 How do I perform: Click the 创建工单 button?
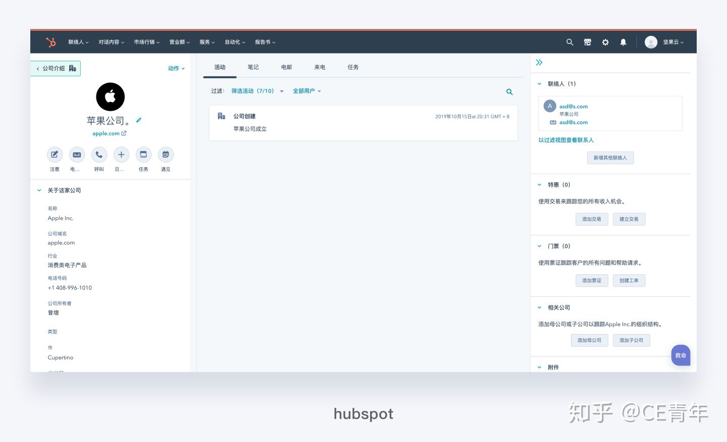629,281
